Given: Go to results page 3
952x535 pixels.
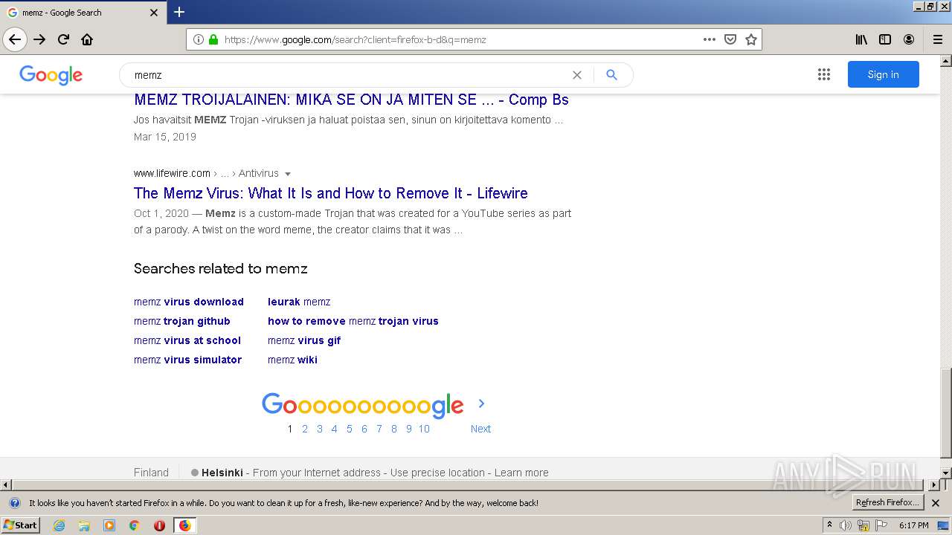Looking at the screenshot, I should pos(320,429).
